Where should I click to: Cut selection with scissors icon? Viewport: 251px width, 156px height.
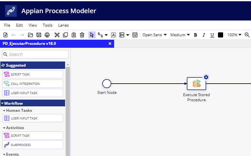coord(57,35)
